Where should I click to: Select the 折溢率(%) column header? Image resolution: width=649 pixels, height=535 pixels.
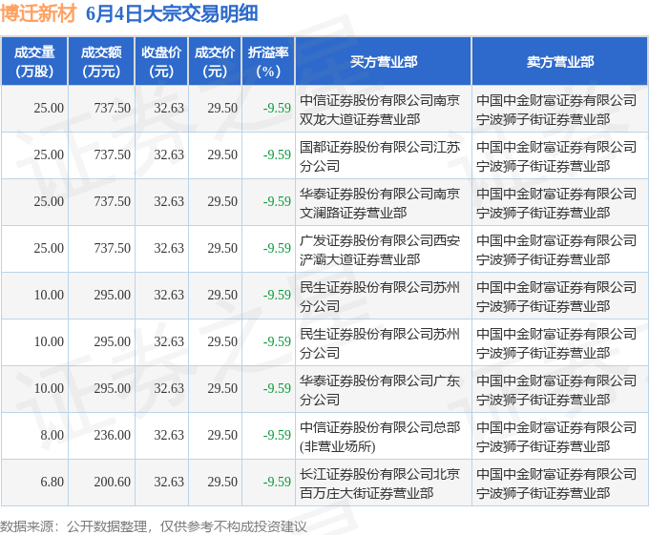(268, 62)
